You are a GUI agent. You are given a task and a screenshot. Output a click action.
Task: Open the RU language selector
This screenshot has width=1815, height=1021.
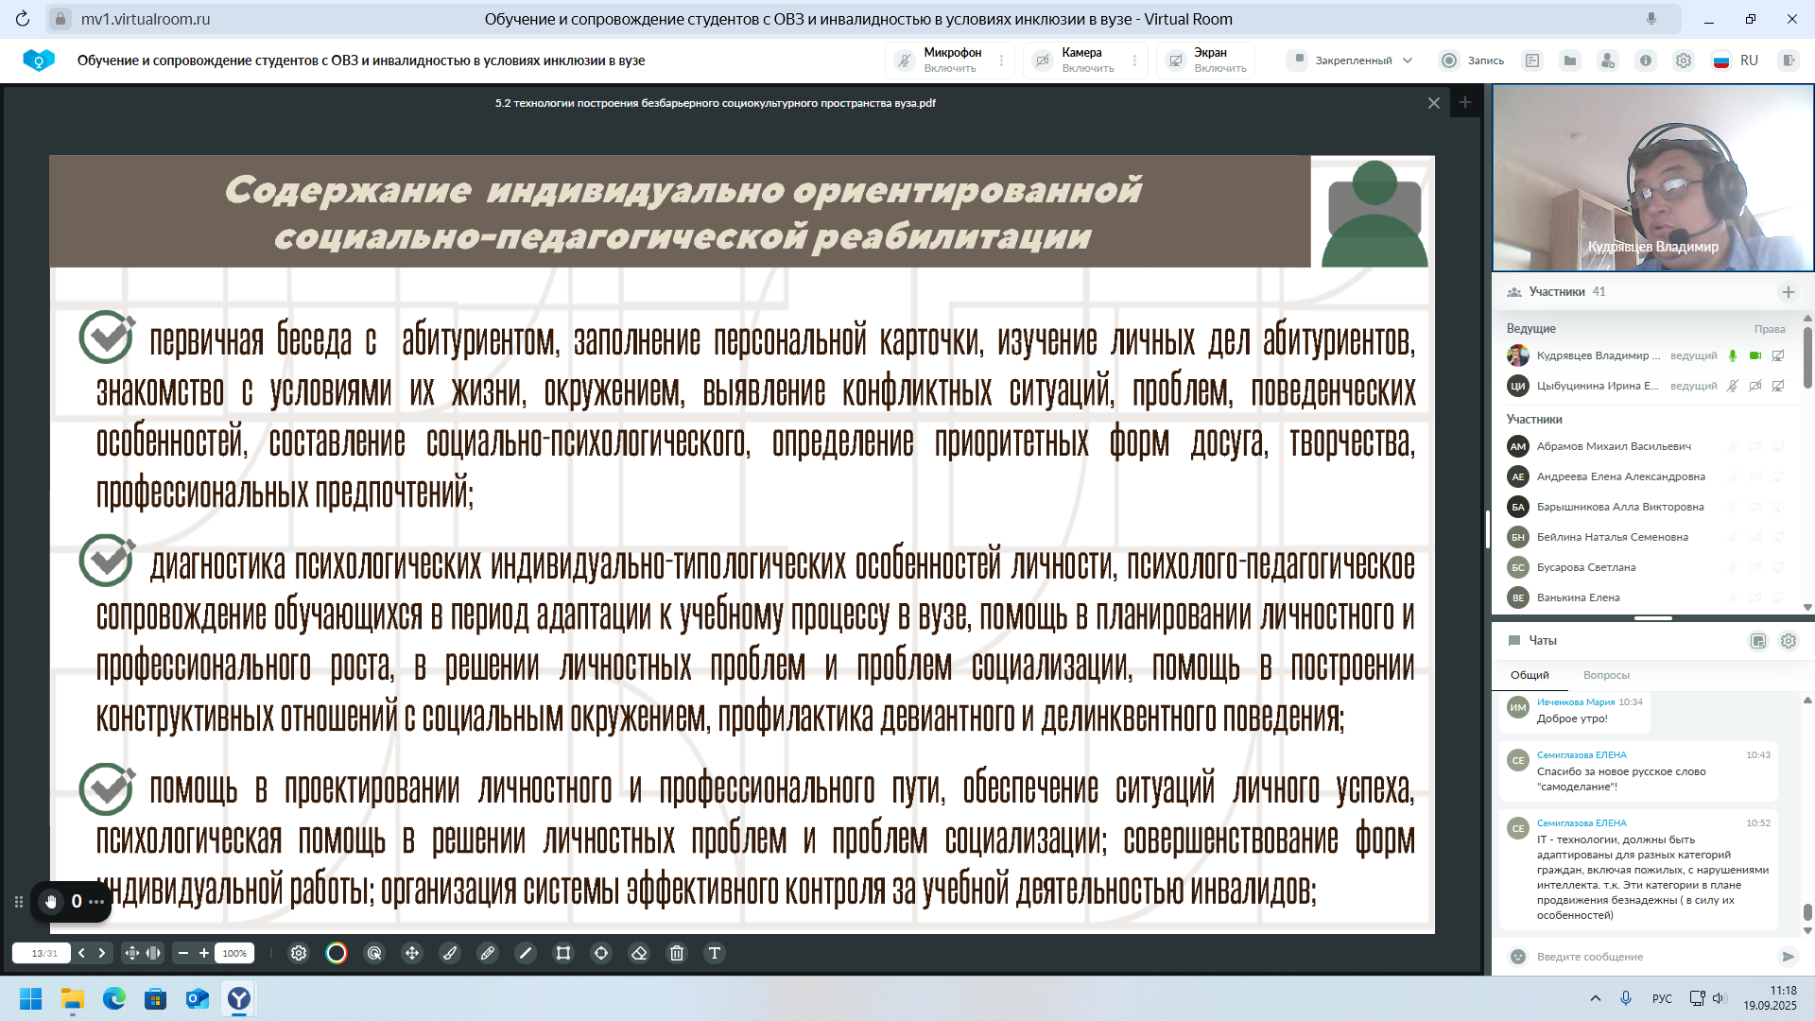coord(1736,61)
